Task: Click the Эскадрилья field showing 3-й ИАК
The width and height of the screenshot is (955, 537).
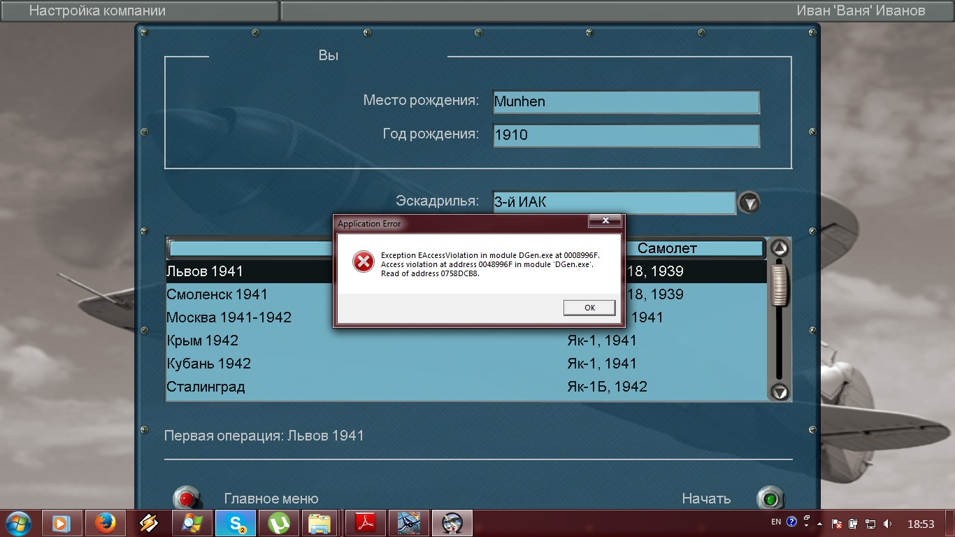Action: tap(614, 202)
